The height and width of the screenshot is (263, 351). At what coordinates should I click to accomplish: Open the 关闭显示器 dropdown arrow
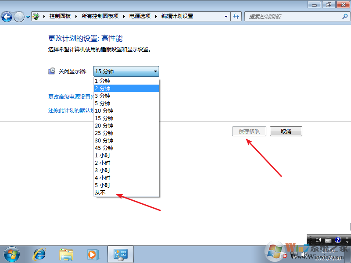155,71
